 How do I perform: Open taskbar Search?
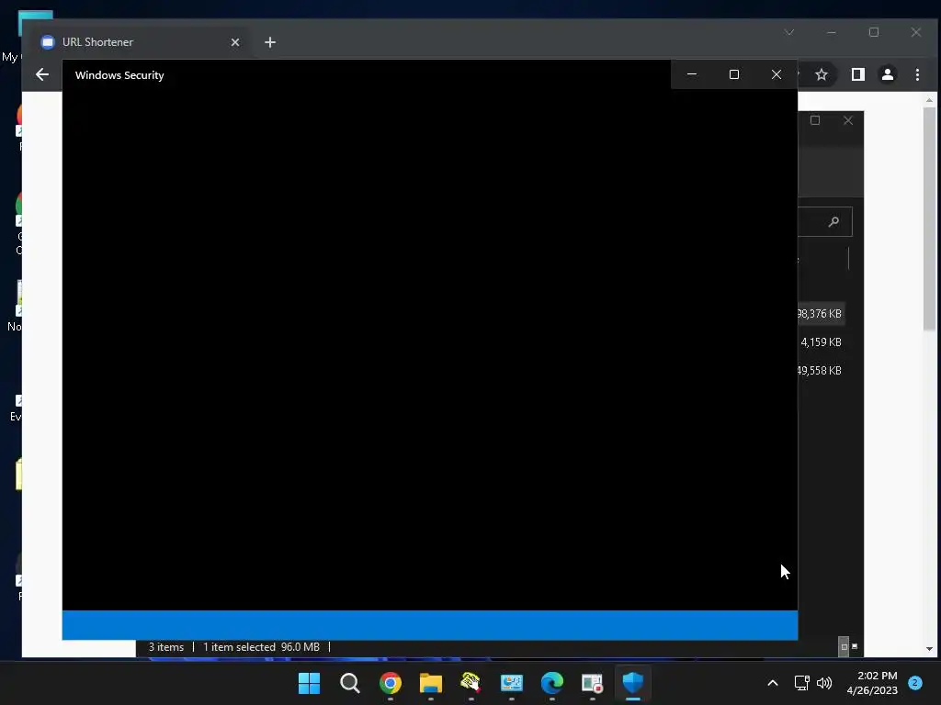coord(349,683)
